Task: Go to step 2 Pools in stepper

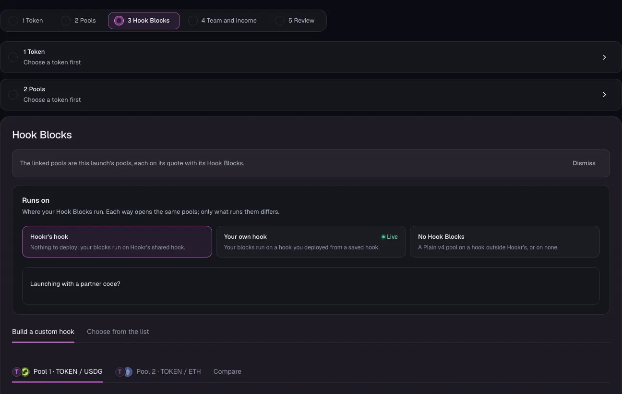Action: 78,21
